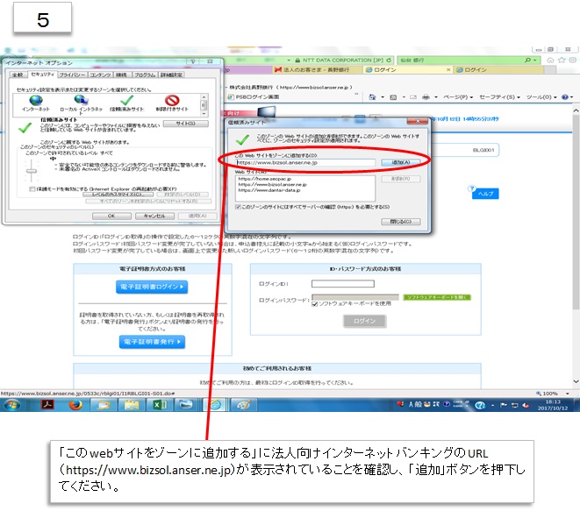Click the ログインID input field
This screenshot has height=511, width=580.
pos(343,284)
